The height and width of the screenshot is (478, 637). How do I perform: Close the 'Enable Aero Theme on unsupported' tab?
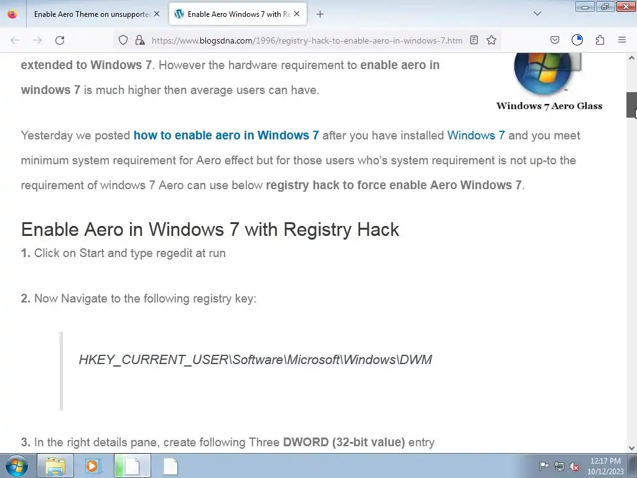157,14
